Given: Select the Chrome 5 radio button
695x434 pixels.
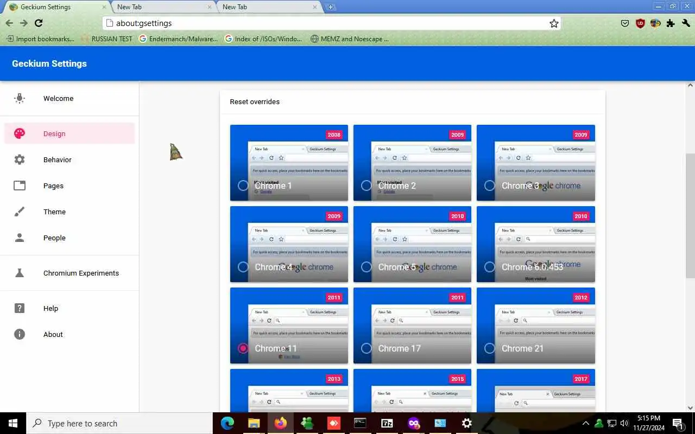Looking at the screenshot, I should (x=367, y=267).
